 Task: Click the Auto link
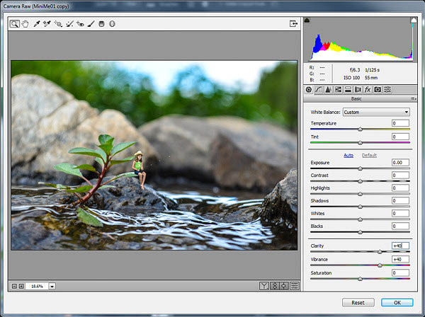348,155
